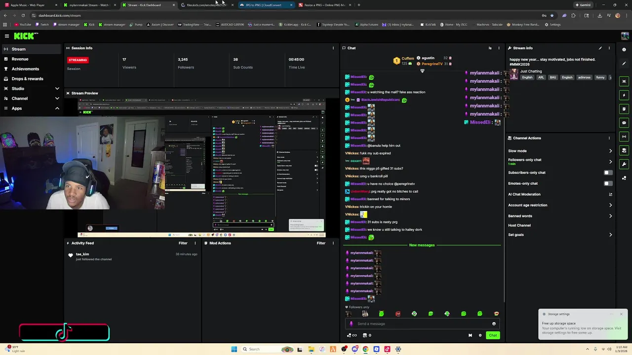The image size is (632, 355).
Task: Click the wrench icon in right sidebar
Action: point(624,164)
